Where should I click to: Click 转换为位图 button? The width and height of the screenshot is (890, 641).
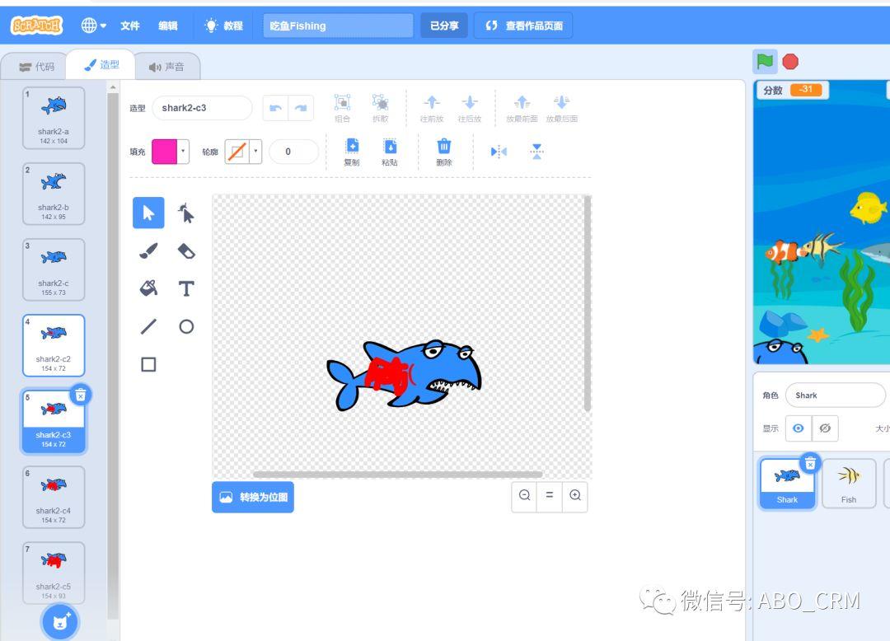(253, 497)
